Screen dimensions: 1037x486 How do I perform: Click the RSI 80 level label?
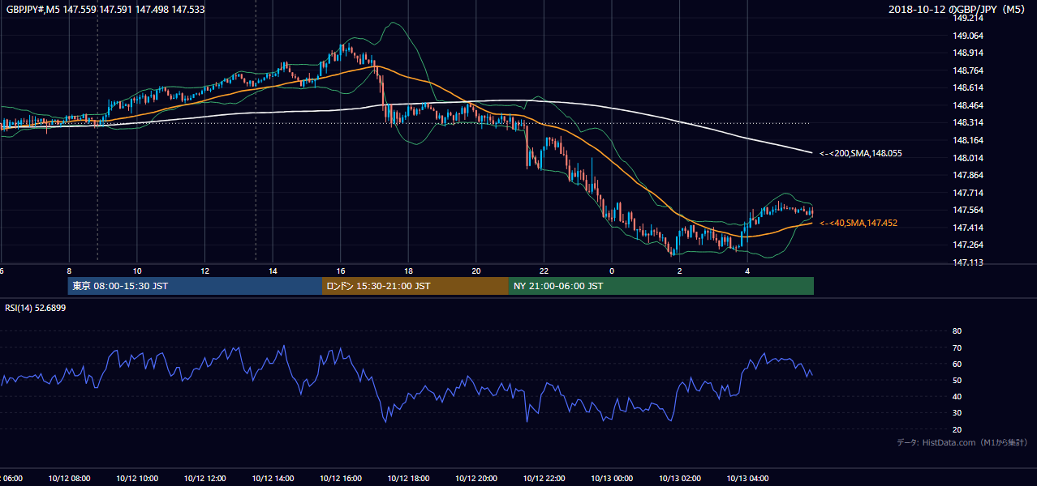coord(957,331)
